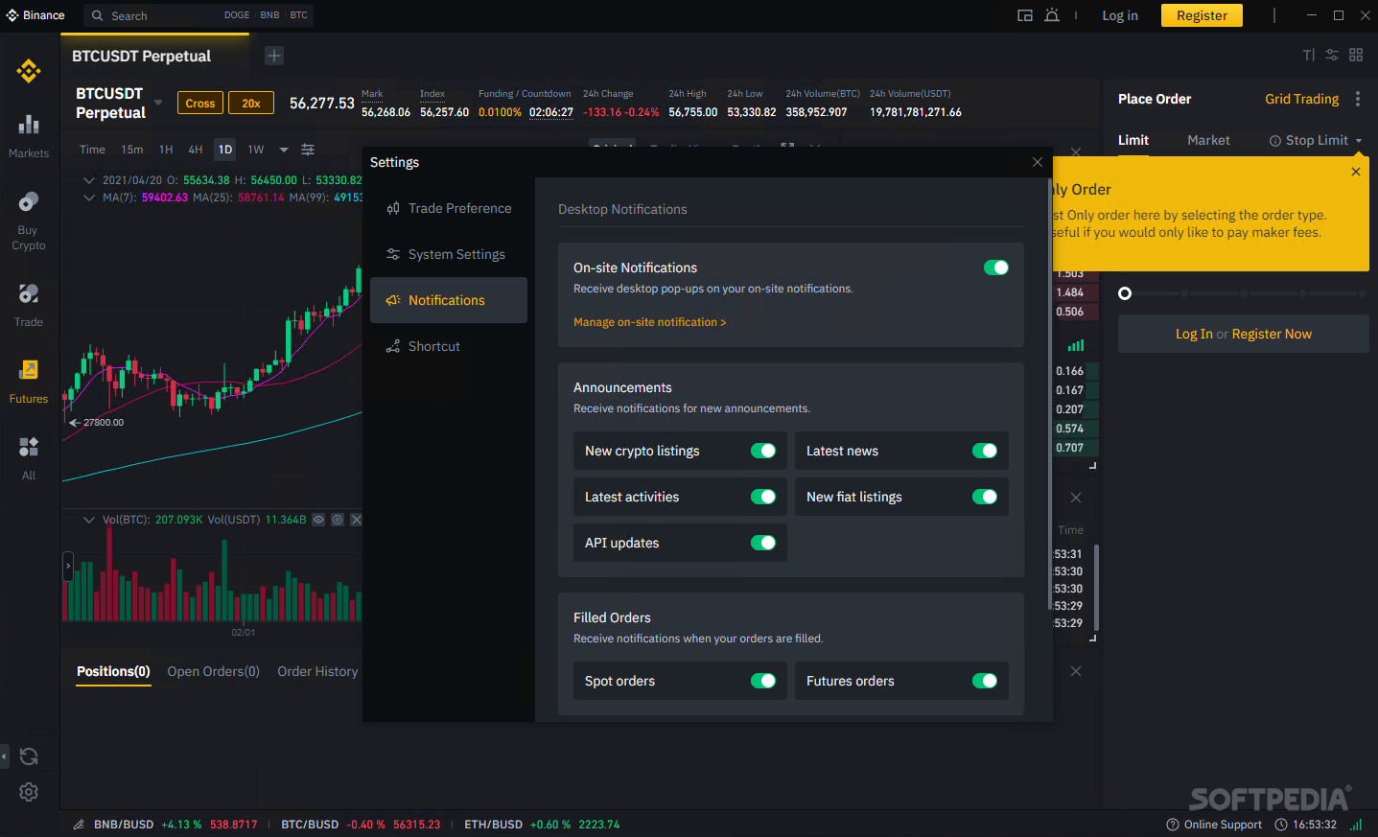1378x837 pixels.
Task: Hide the volume indicator using the eye icon
Action: coord(318,520)
